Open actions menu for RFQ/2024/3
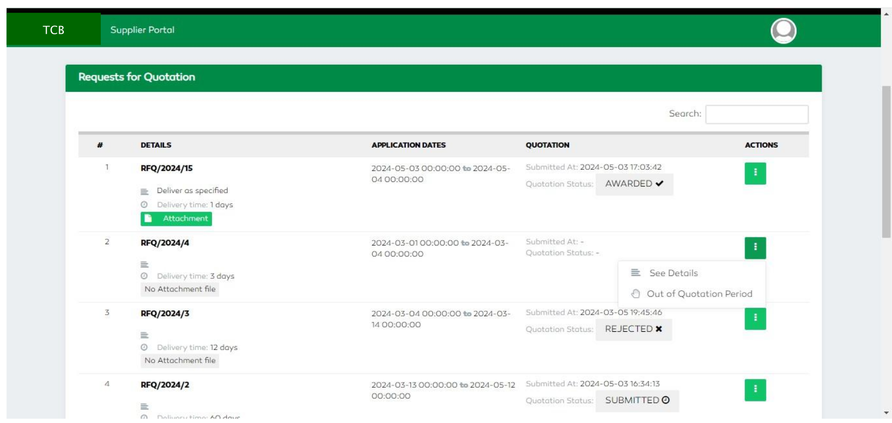The height and width of the screenshot is (423, 892). 755,318
